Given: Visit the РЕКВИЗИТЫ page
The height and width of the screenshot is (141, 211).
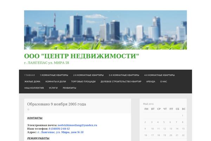Looking at the screenshot, I should pyautogui.click(x=69, y=88).
